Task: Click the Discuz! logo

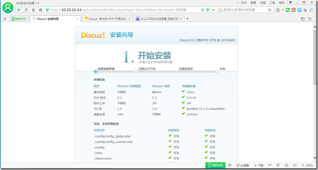Action: 93,35
